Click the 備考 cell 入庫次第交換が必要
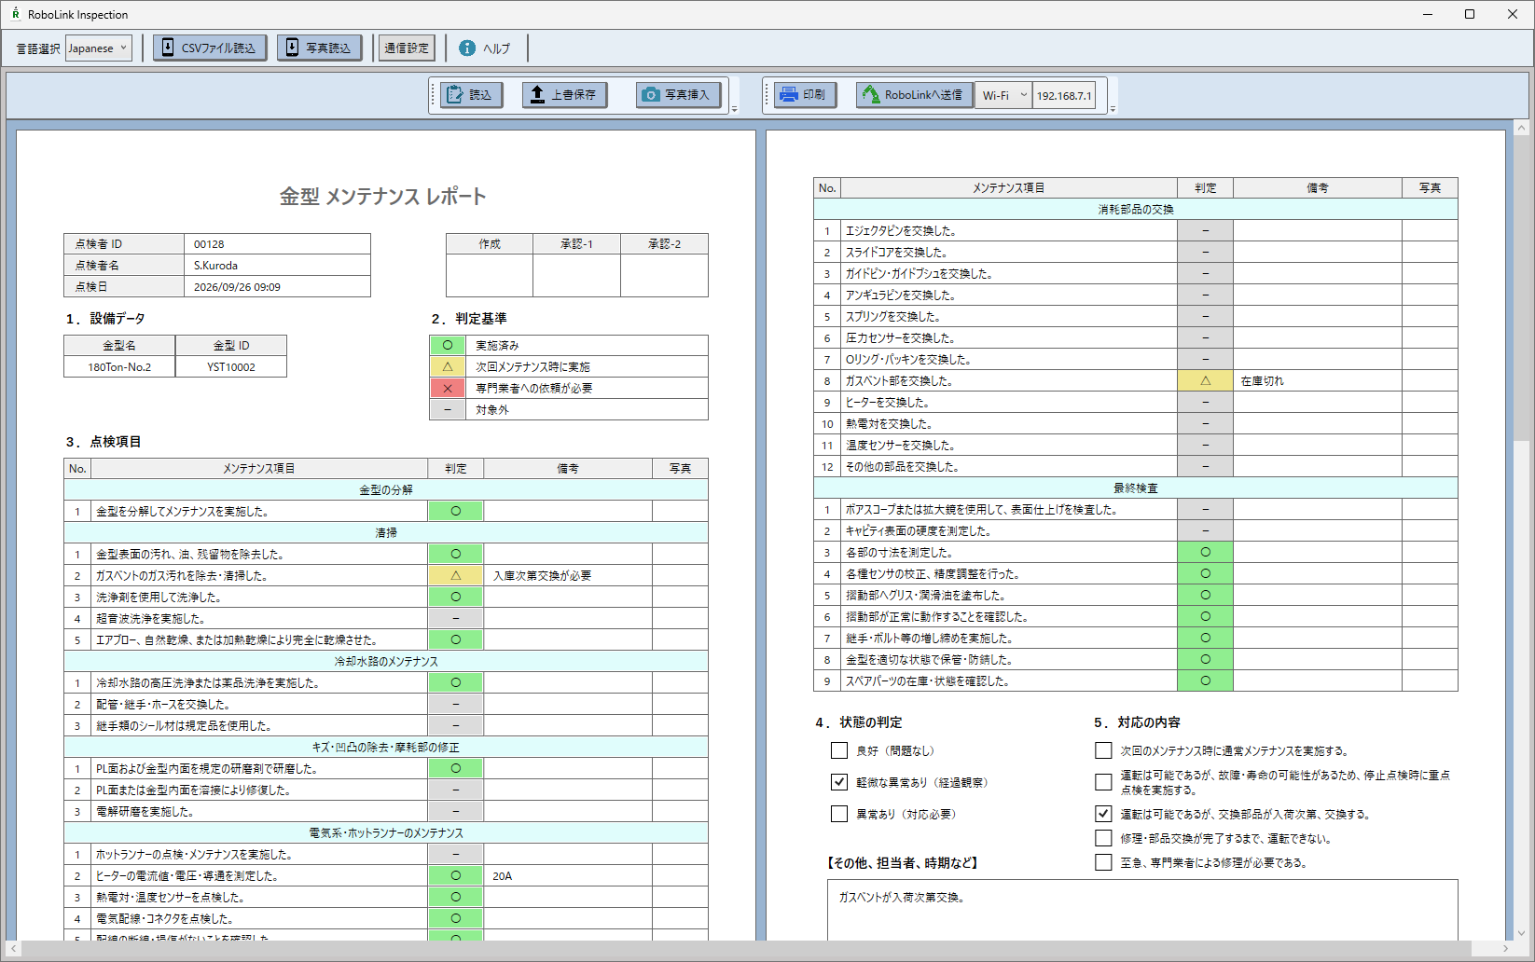The width and height of the screenshot is (1535, 962). click(x=568, y=575)
